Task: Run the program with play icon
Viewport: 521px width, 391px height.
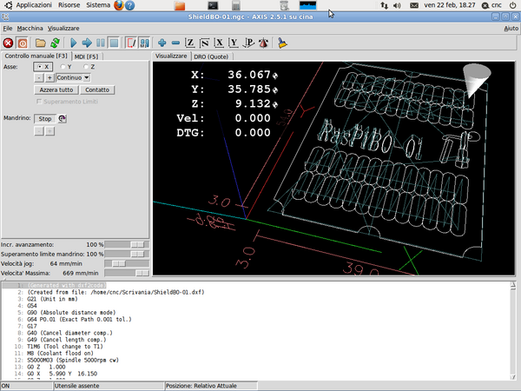Action: [73, 42]
